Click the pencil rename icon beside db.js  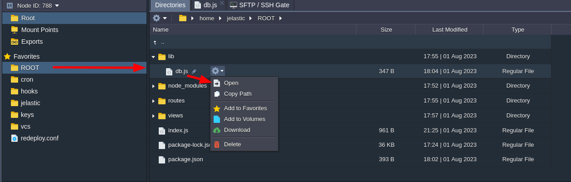click(x=194, y=71)
